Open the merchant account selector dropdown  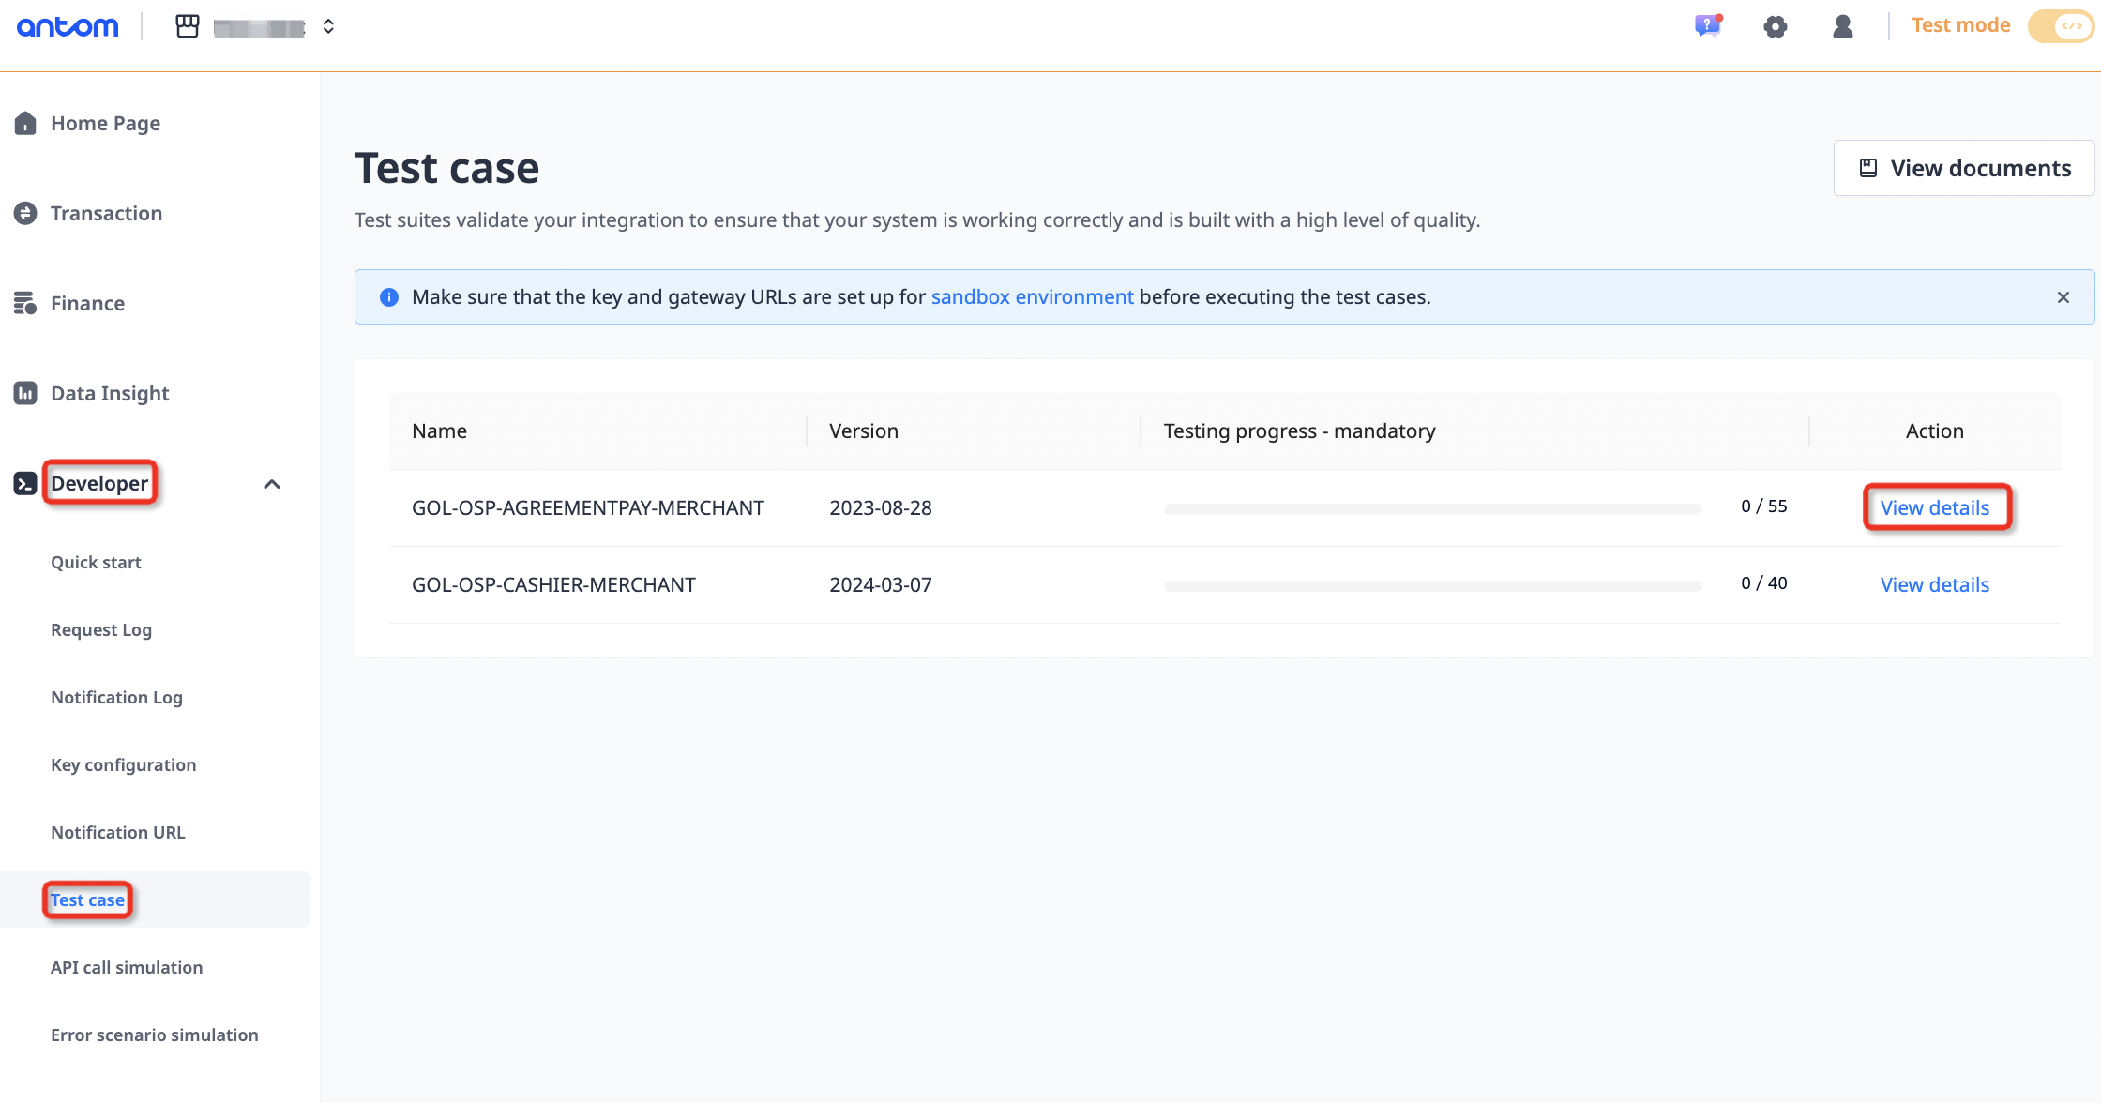[x=327, y=26]
